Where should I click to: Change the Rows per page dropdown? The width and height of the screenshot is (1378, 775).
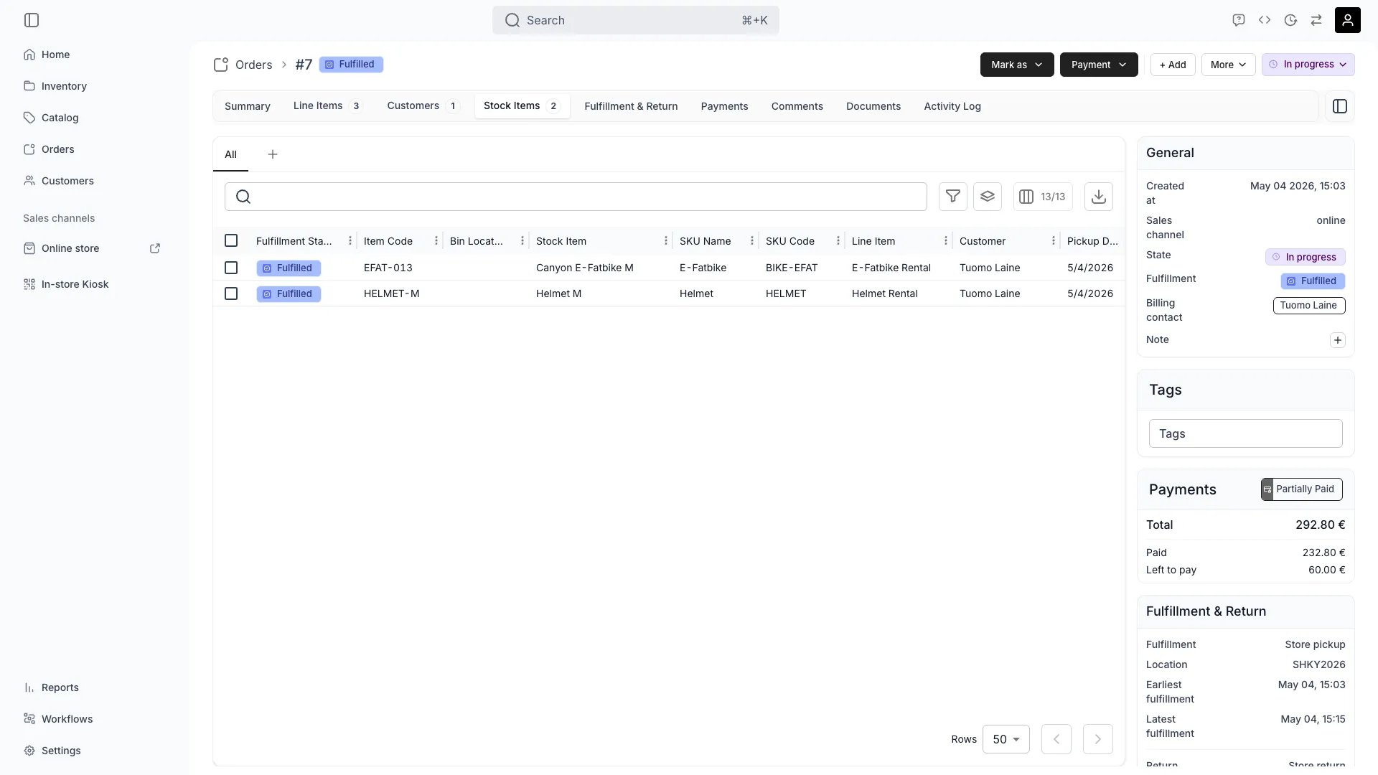pyautogui.click(x=1006, y=739)
